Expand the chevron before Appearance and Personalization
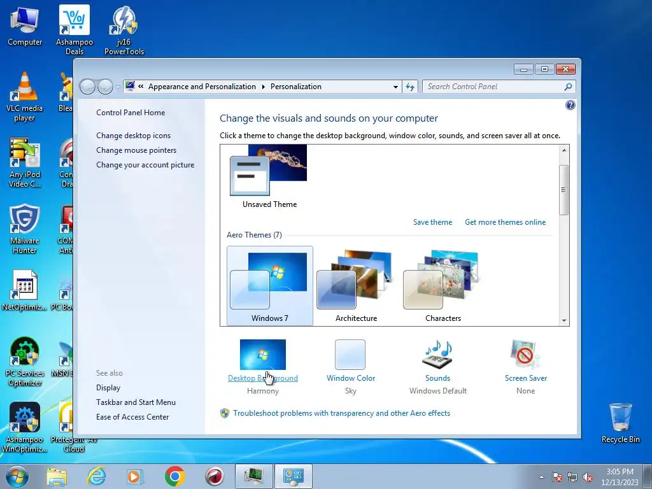The image size is (652, 489). (x=141, y=87)
